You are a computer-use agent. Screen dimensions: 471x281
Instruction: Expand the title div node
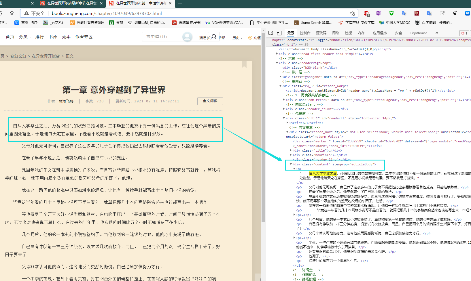click(x=291, y=150)
